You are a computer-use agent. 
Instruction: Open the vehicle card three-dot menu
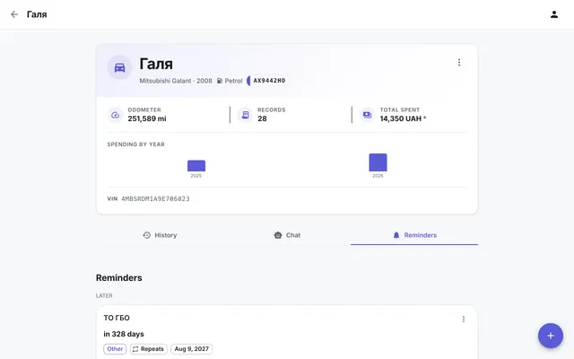[459, 63]
